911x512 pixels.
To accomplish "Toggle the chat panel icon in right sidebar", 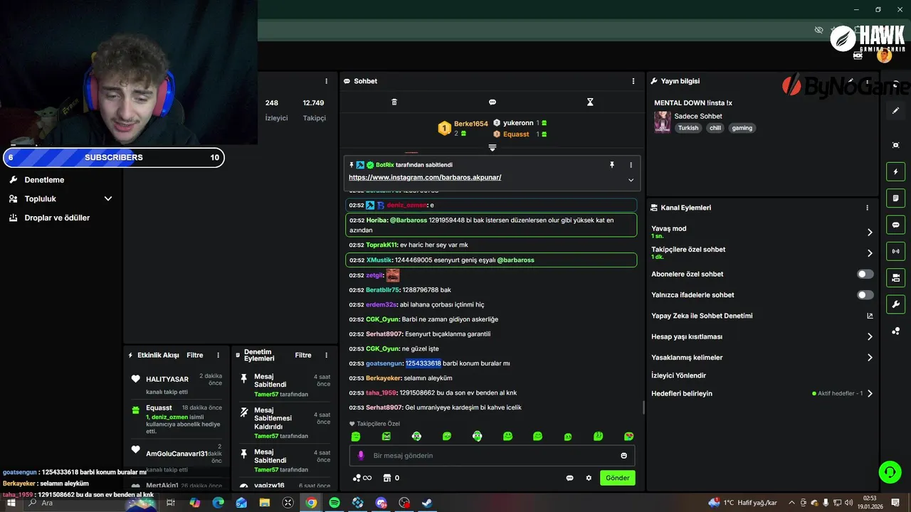I will click(895, 225).
